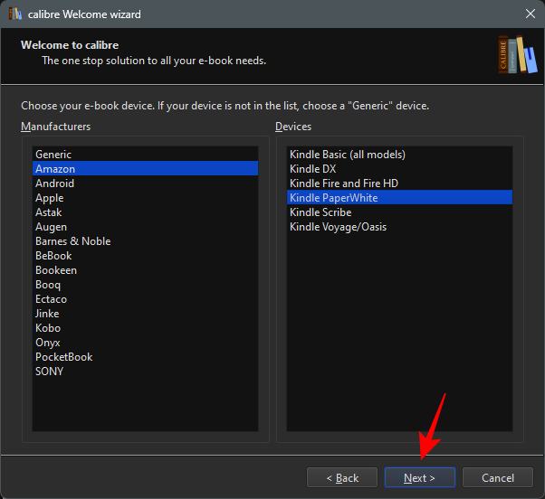The image size is (545, 499).
Task: Select Barnes & Noble manufacturer
Action: (72, 241)
